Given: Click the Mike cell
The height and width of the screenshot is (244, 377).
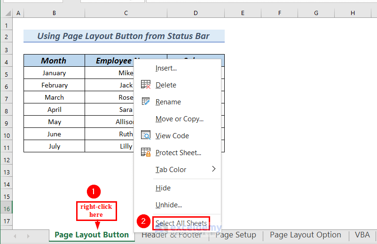Looking at the screenshot, I should (x=110, y=73).
